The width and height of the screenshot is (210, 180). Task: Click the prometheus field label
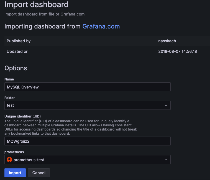click(14, 152)
